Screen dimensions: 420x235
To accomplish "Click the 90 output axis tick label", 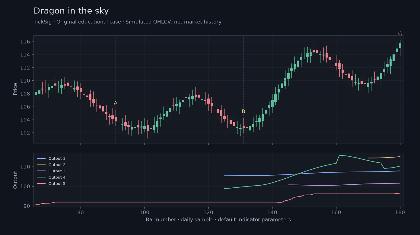I will point(27,206).
